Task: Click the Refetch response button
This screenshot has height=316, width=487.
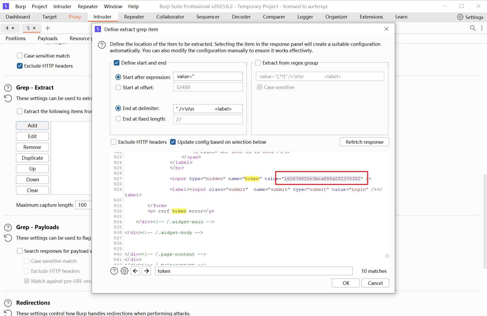Action: point(364,142)
